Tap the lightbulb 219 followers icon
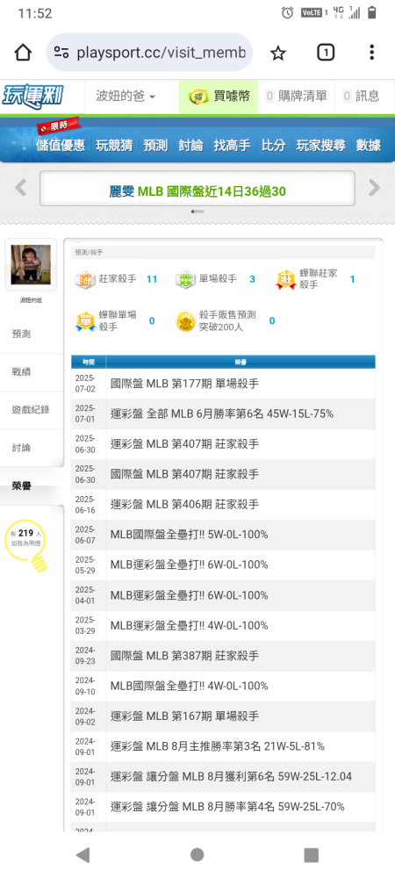 pos(25,544)
